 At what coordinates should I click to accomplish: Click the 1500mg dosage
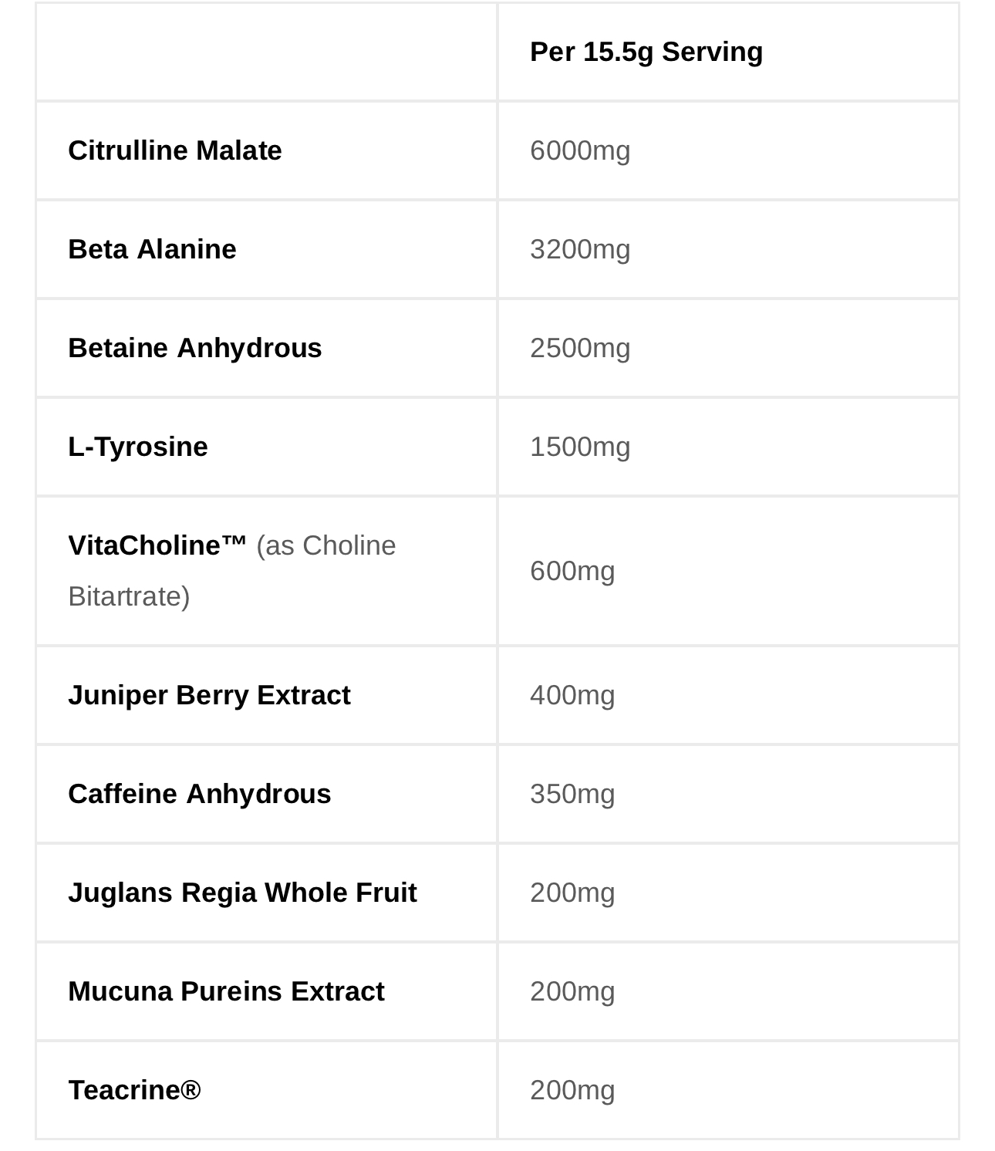[x=580, y=447]
